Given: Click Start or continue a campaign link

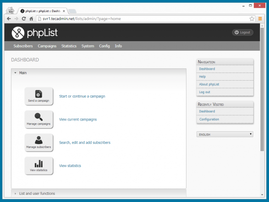Looking at the screenshot, I should [x=82, y=96].
